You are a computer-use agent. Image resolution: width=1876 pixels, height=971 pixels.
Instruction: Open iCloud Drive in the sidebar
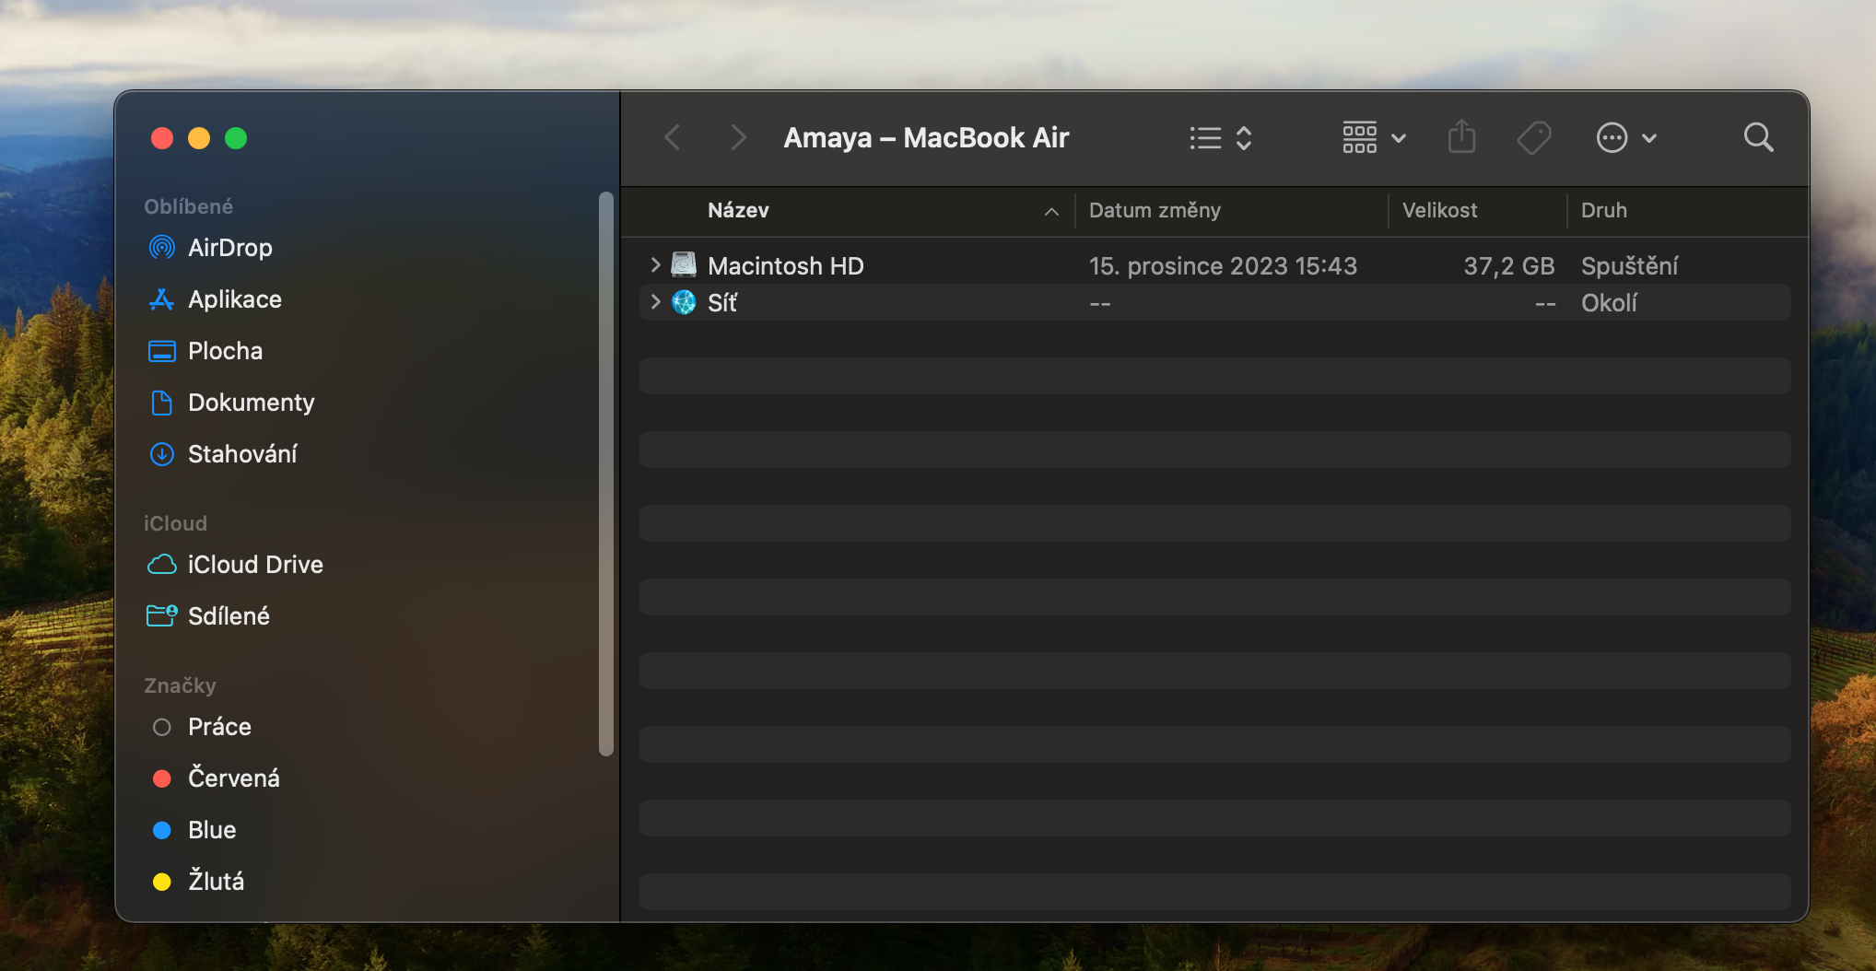coord(235,565)
